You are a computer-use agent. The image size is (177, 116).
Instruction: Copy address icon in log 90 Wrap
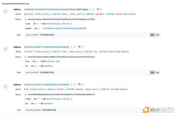pyautogui.click(x=71, y=85)
